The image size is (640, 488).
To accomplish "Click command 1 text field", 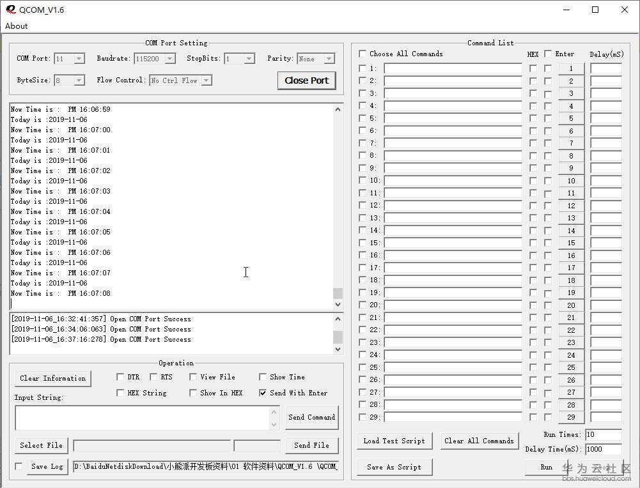I will [453, 68].
